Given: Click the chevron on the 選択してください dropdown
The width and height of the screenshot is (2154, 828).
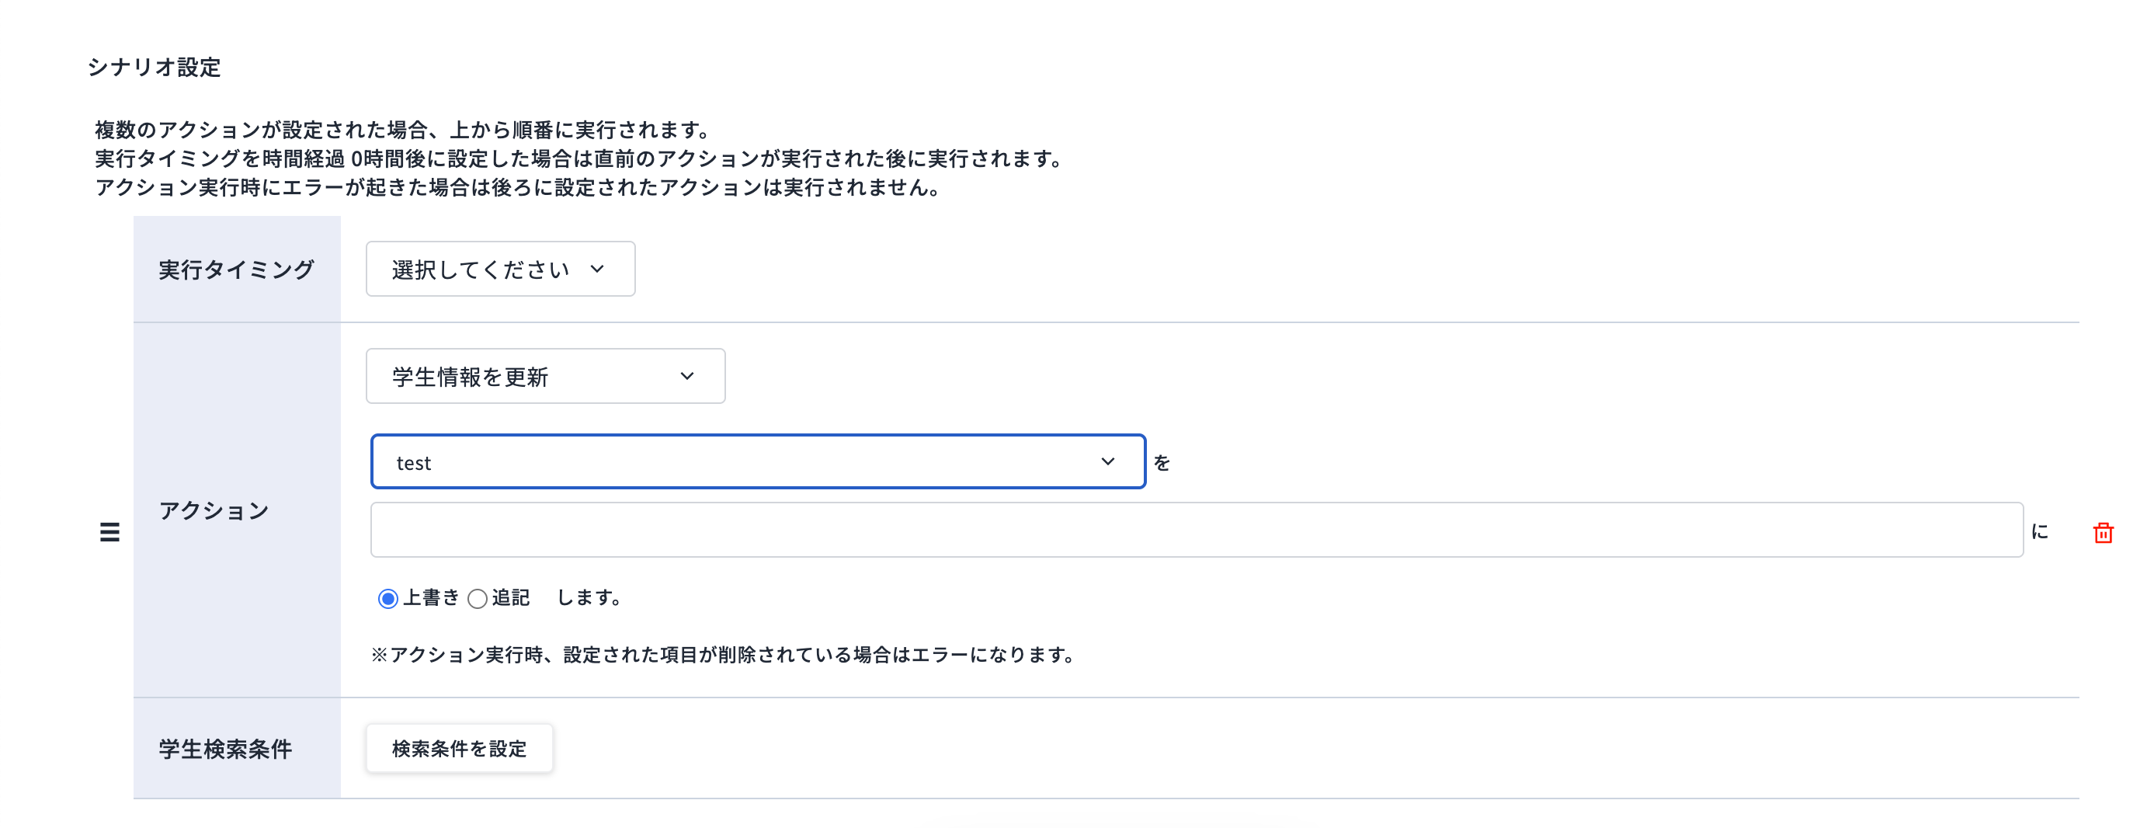Looking at the screenshot, I should click(x=596, y=269).
